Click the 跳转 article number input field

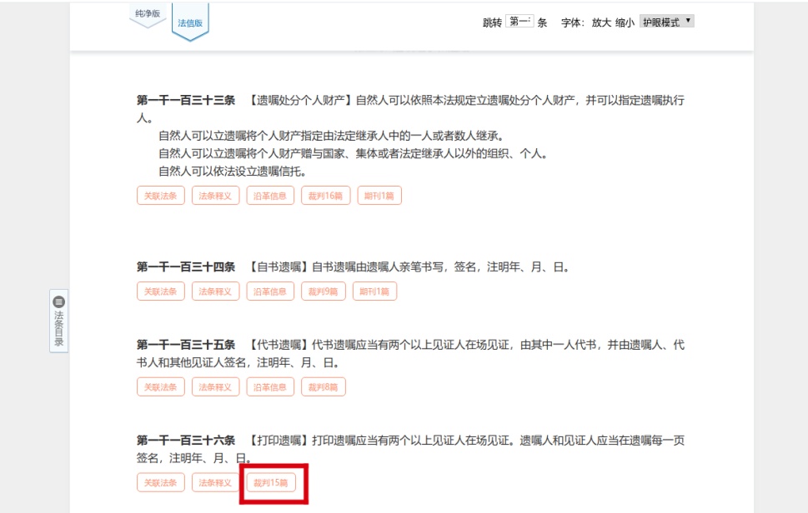(519, 22)
